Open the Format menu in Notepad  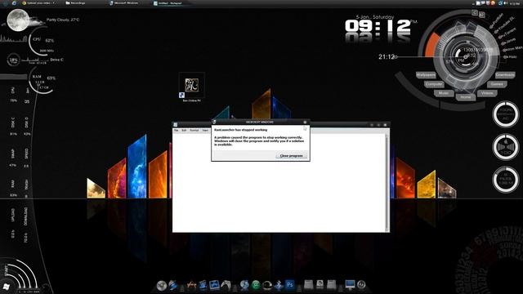(194, 131)
